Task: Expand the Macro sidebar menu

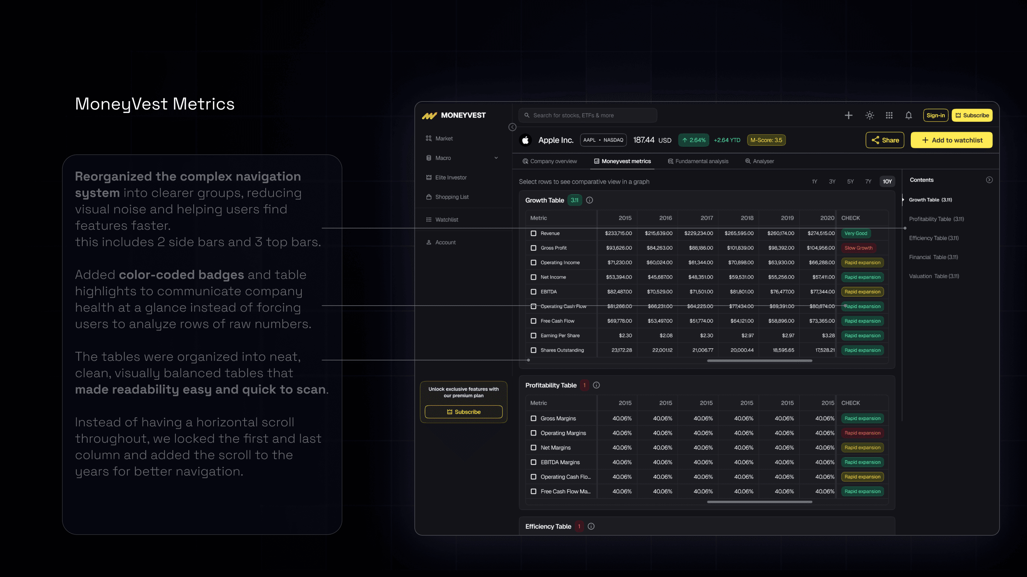Action: [x=496, y=158]
